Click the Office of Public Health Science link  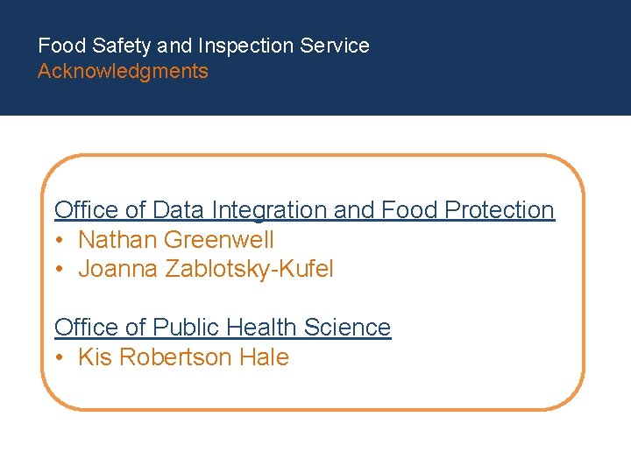click(223, 328)
